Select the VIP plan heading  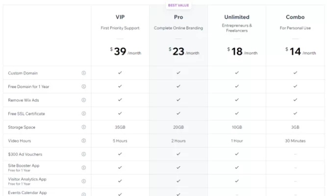(x=120, y=17)
